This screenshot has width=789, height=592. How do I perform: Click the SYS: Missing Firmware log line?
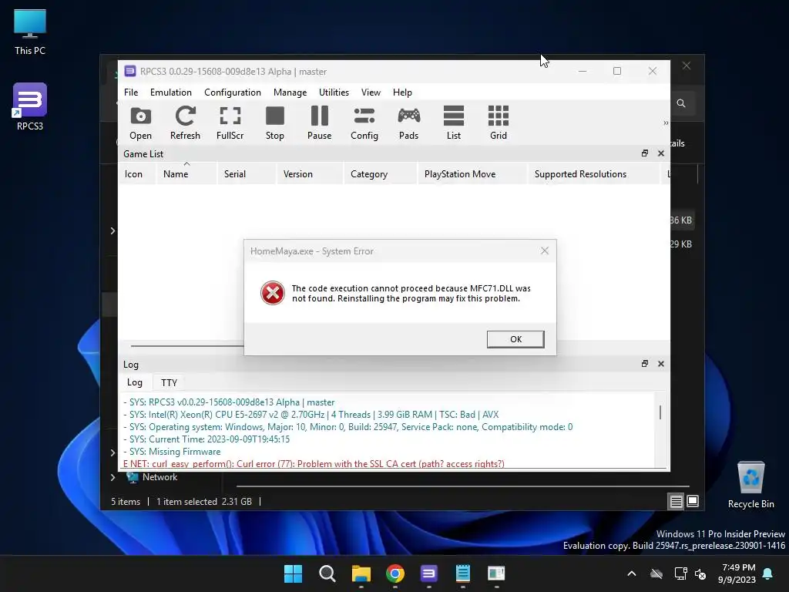[x=172, y=452]
